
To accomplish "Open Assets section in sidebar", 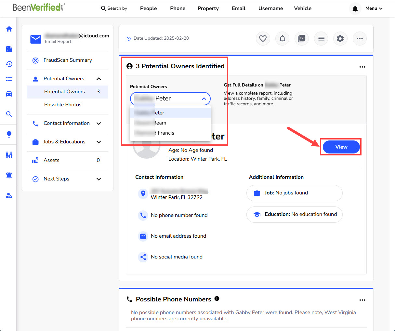I will [x=68, y=160].
